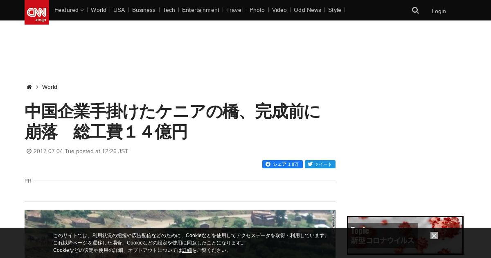491x258 pixels.
Task: Select the Tech menu item
Action: pos(169,10)
